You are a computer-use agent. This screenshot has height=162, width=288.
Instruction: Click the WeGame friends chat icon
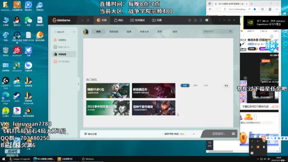tap(195, 20)
